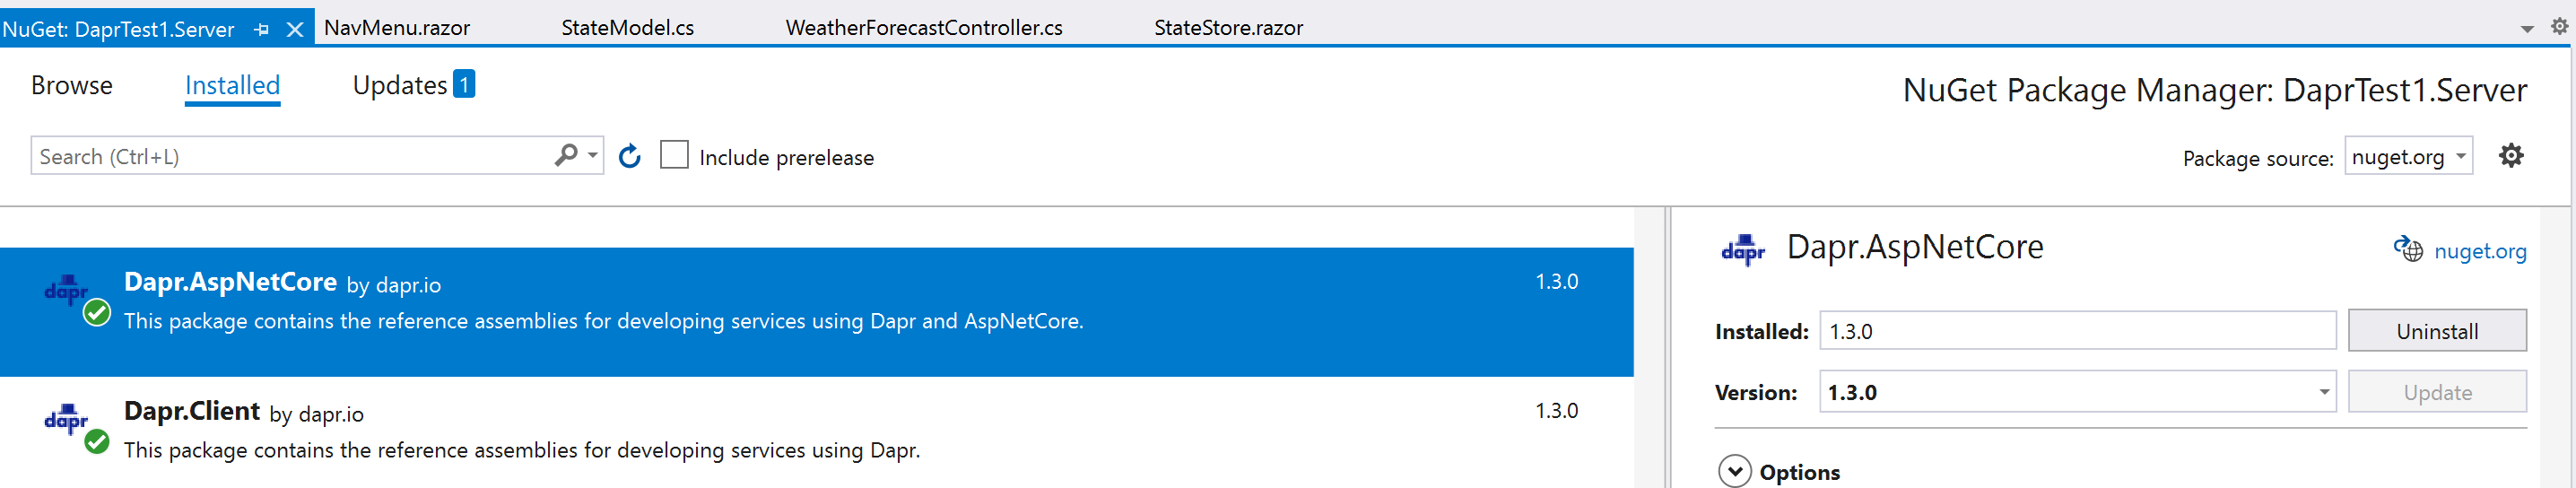Open the StateStore.razor document tab

1228,28
